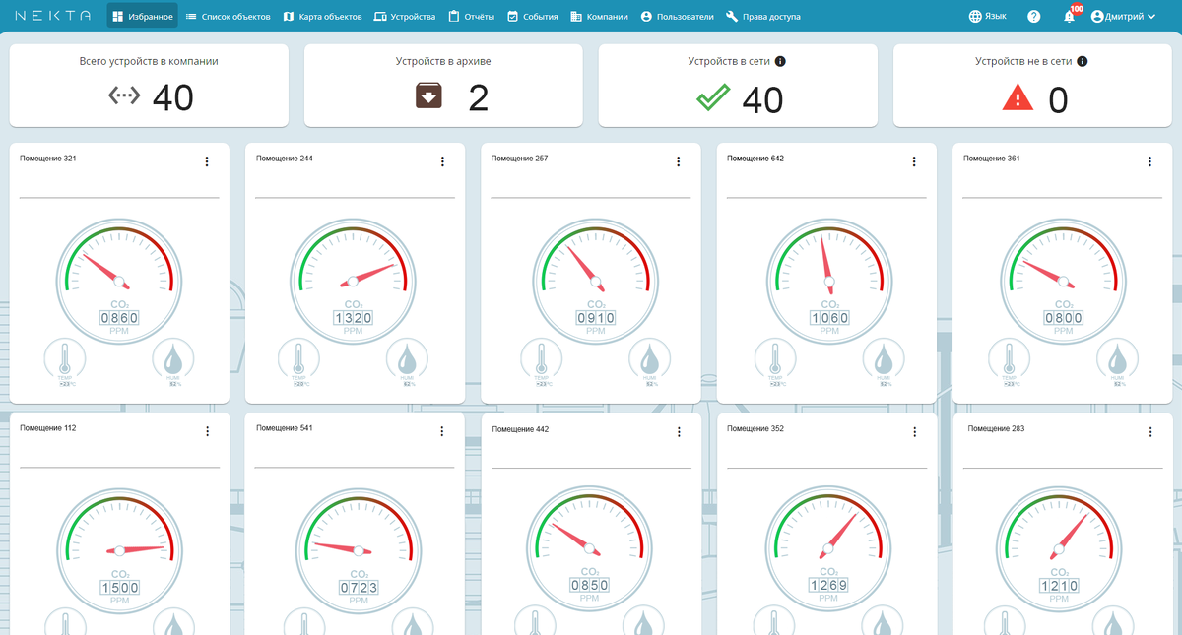Click temperature thermometer icon in Помещение 321
This screenshot has height=635, width=1182.
65,359
